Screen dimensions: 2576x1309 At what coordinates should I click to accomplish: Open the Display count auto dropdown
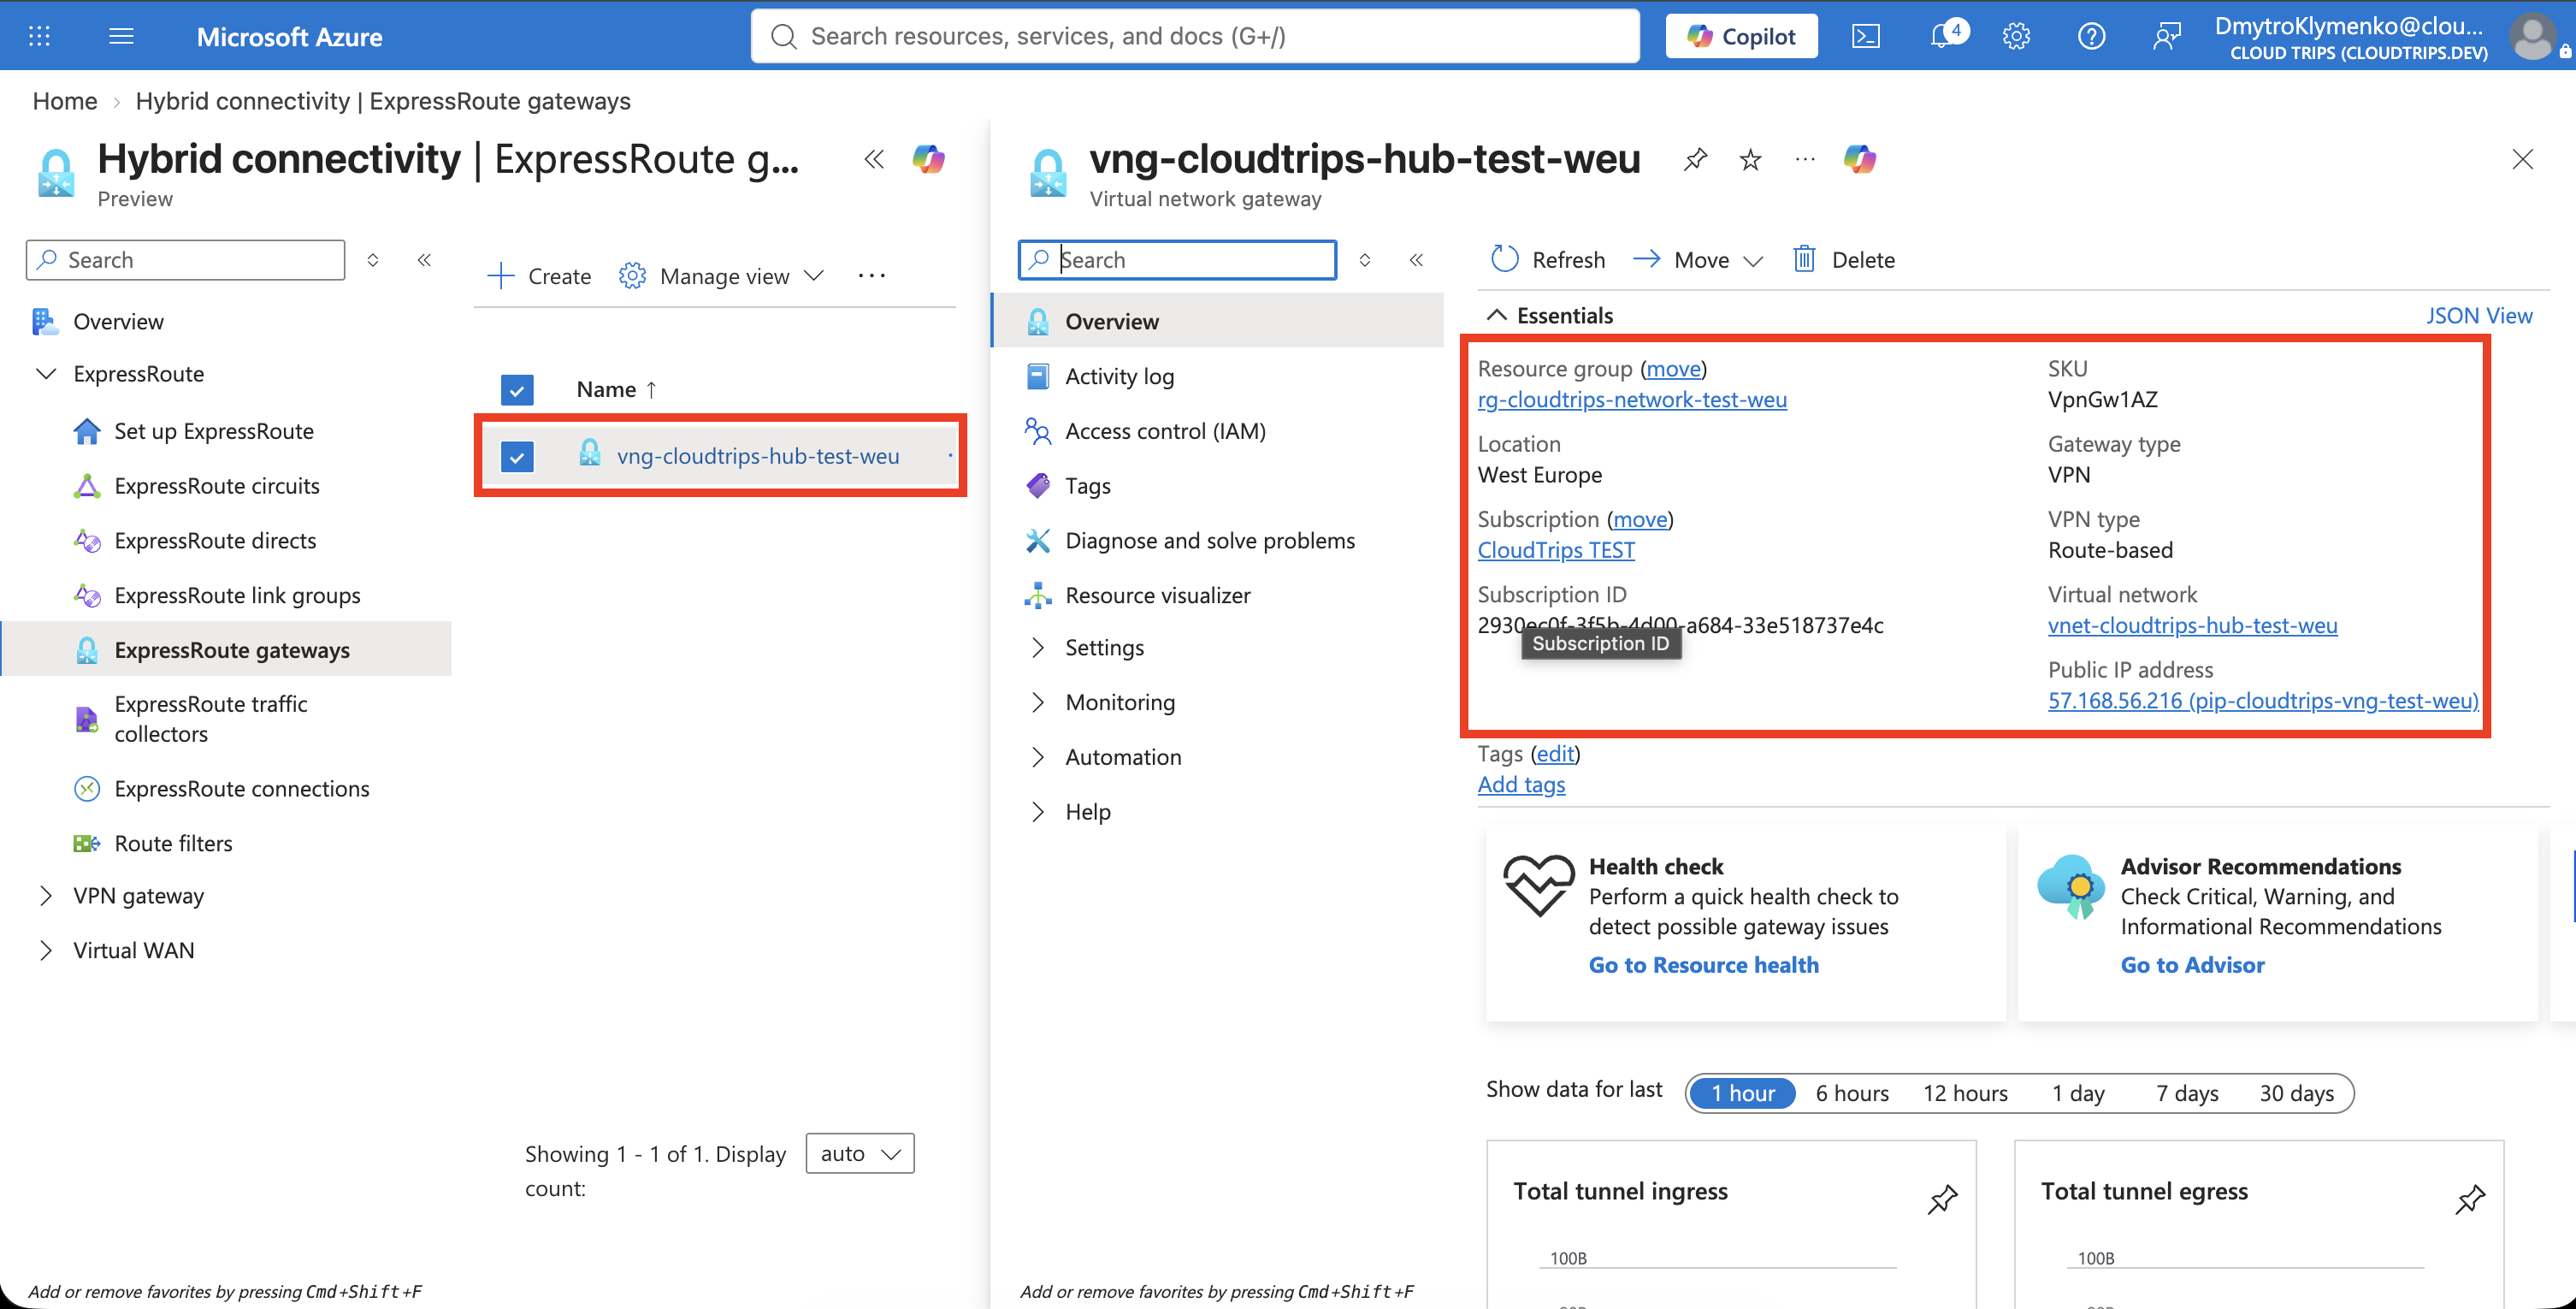coord(860,1153)
